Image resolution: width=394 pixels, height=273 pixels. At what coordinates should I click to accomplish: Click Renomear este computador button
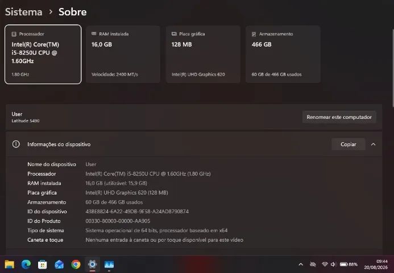tap(339, 117)
